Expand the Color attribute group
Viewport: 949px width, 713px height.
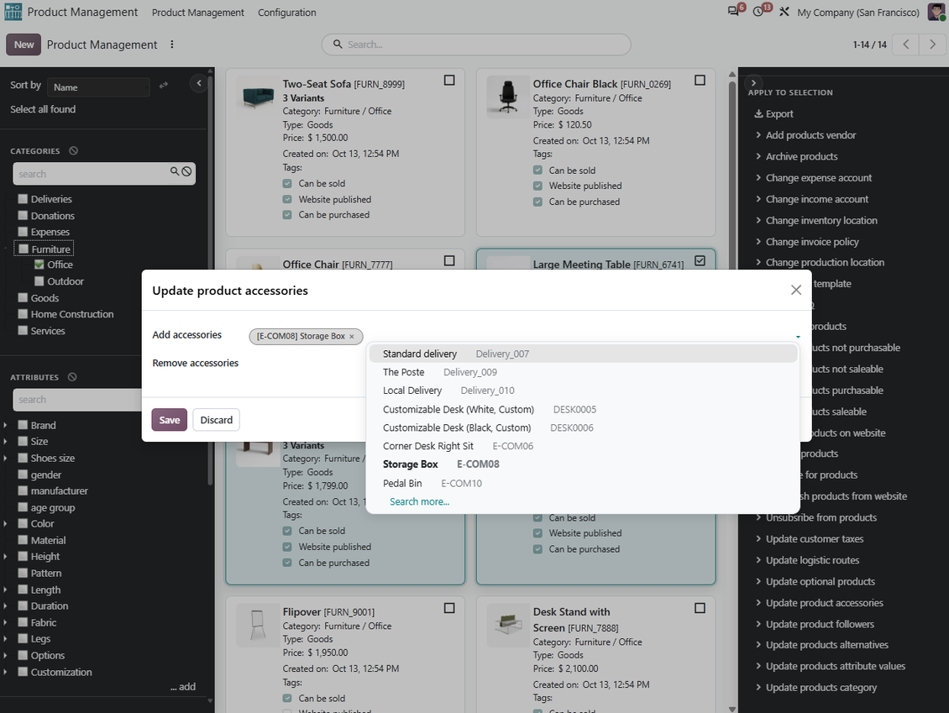(5, 523)
